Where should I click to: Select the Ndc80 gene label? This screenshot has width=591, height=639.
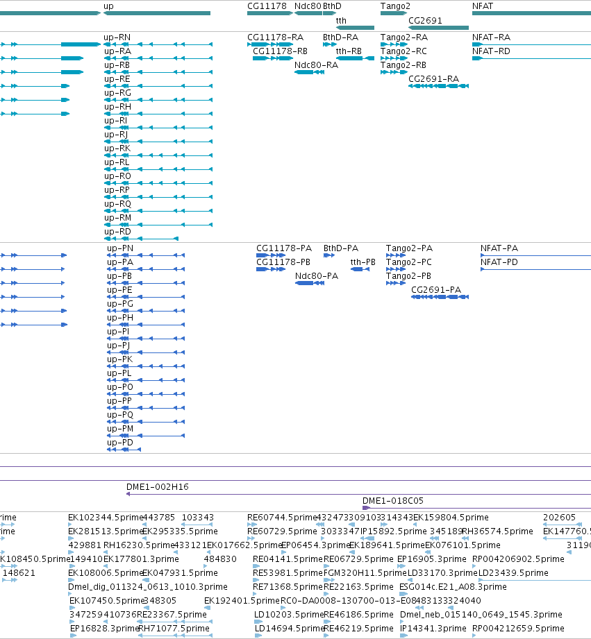[x=308, y=6]
